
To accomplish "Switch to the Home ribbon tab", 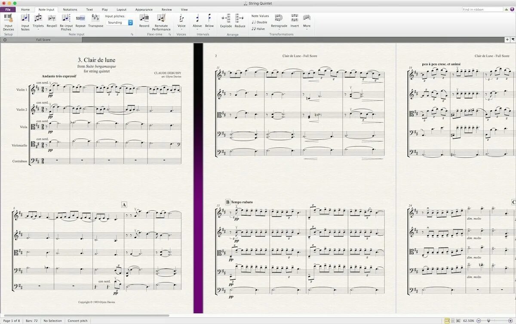I will coord(25,9).
